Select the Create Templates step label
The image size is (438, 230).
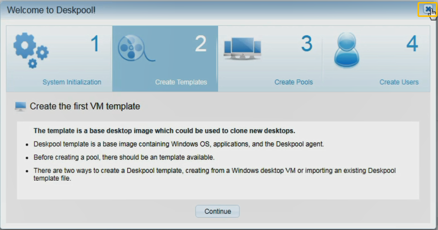click(x=181, y=82)
